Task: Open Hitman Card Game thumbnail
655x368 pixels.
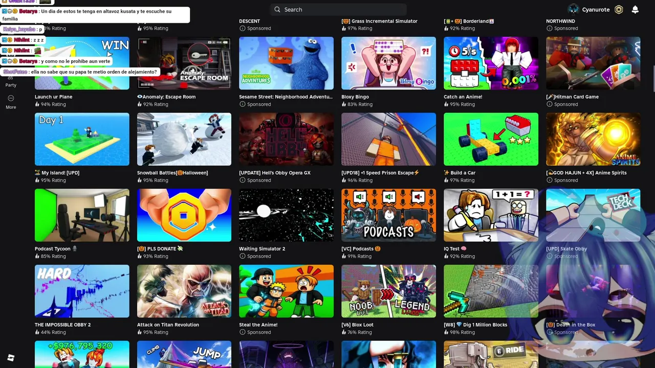Action: [593, 63]
